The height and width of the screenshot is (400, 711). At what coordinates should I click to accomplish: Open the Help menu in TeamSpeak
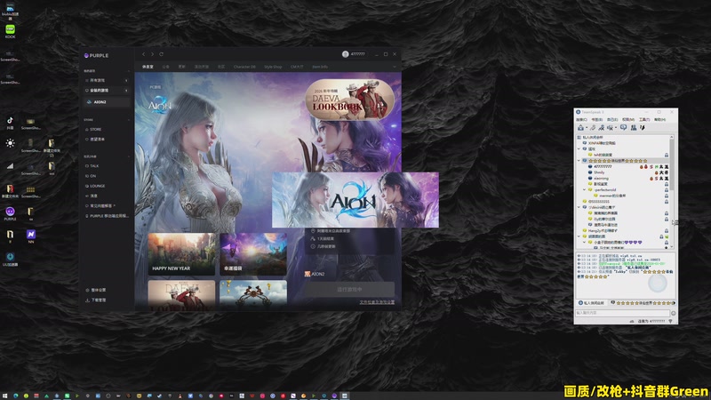click(659, 120)
